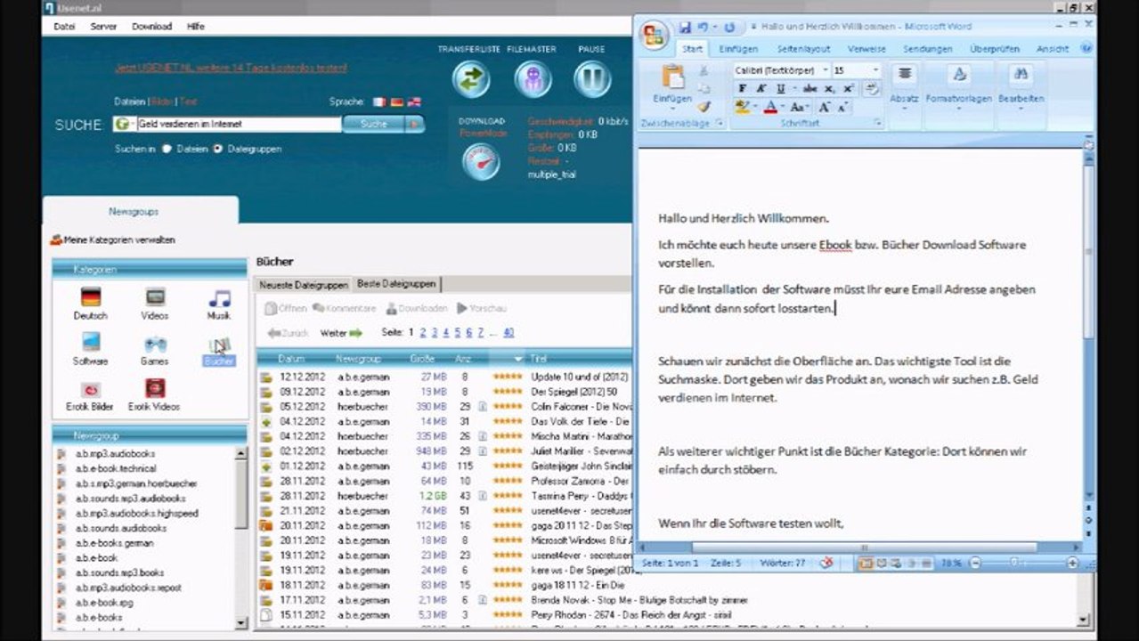
Task: Click the Word Einfügen paste clipboard icon
Action: pyautogui.click(x=672, y=77)
